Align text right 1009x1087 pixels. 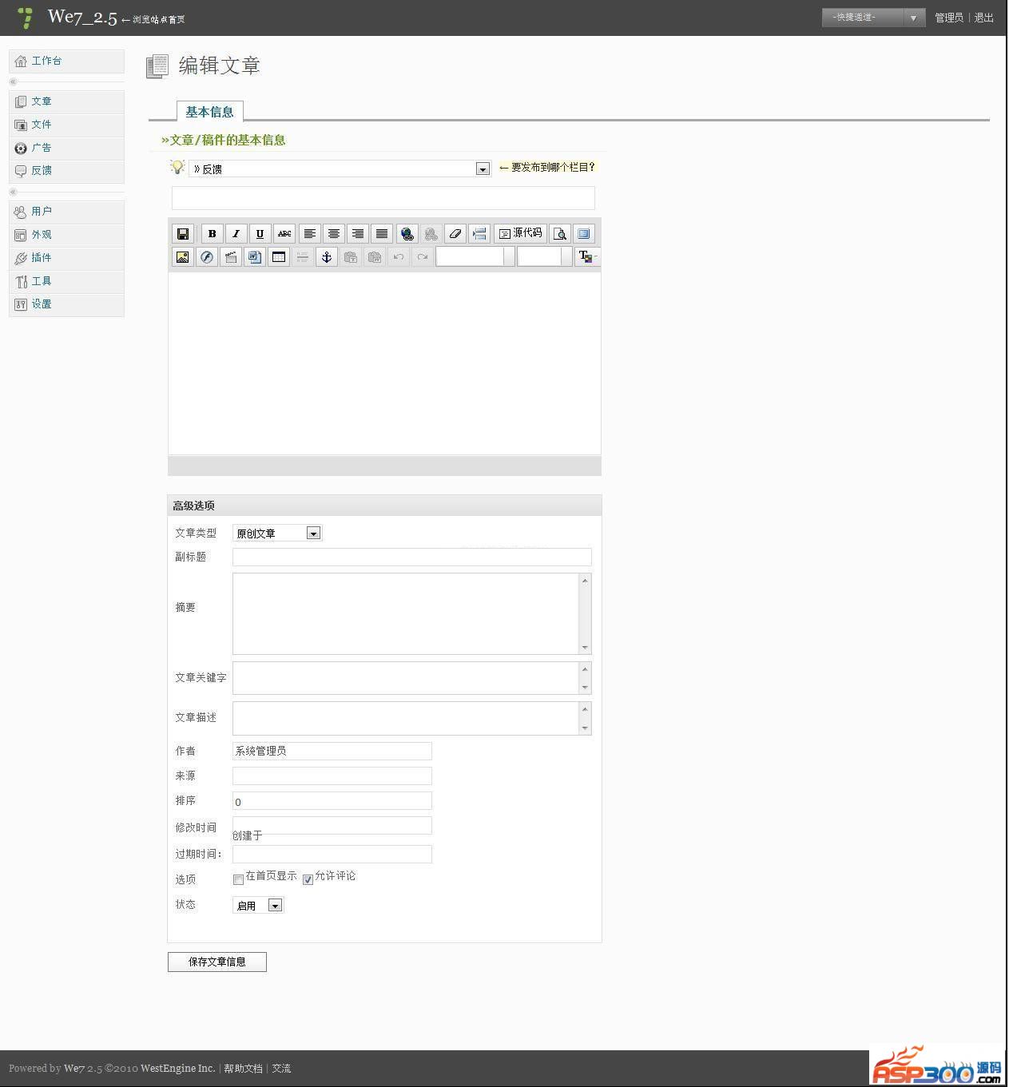coord(358,233)
